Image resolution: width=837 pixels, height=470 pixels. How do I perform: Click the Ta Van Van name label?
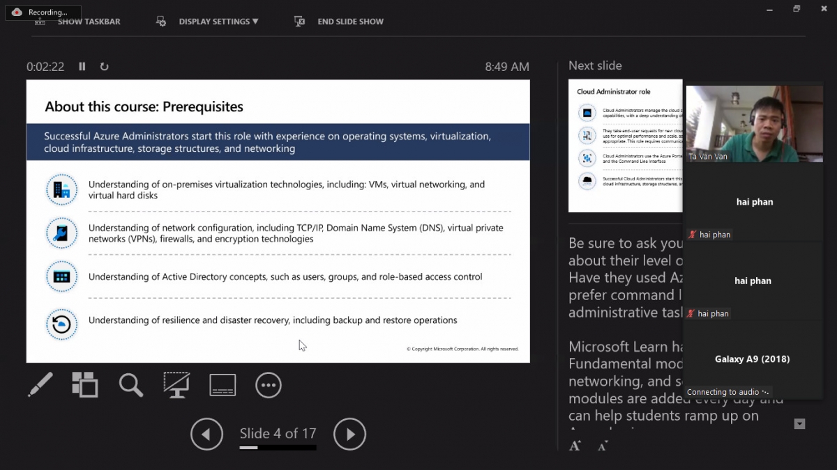708,157
